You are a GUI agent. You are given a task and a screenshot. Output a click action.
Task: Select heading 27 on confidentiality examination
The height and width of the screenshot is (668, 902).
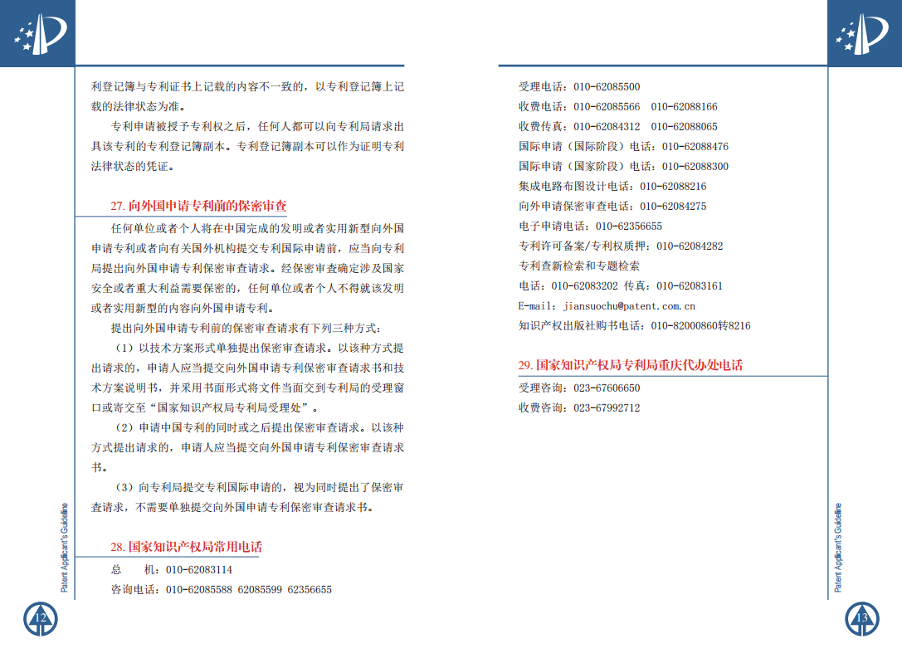pyautogui.click(x=199, y=206)
